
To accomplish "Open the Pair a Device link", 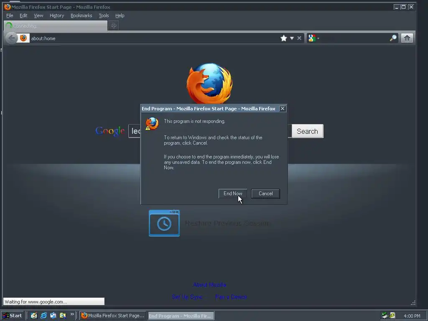I will pyautogui.click(x=231, y=297).
